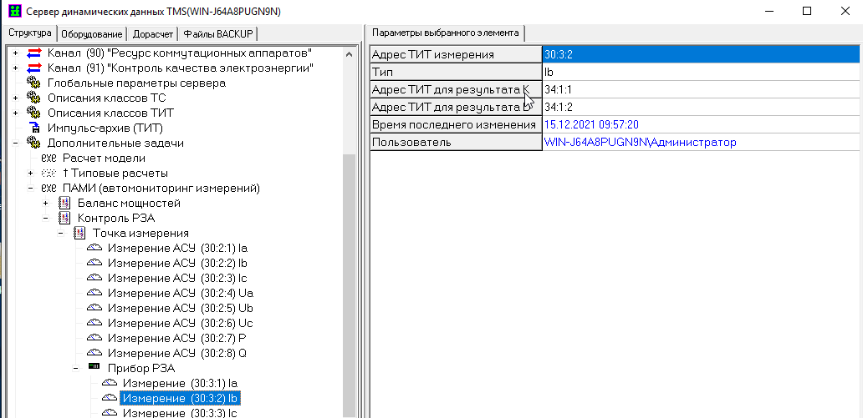
Task: Click the Прибор РЗА device icon
Action: [94, 368]
